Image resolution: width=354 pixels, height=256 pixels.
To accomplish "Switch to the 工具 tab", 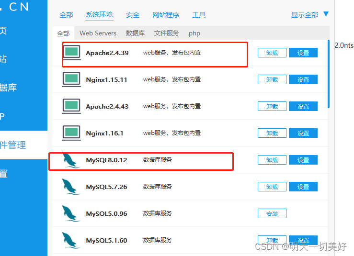I will 199,15.
